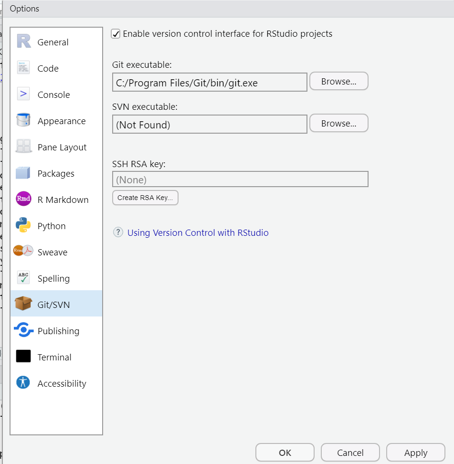This screenshot has width=454, height=464.
Task: Click the Git/SVN cardboard box icon
Action: point(23,303)
